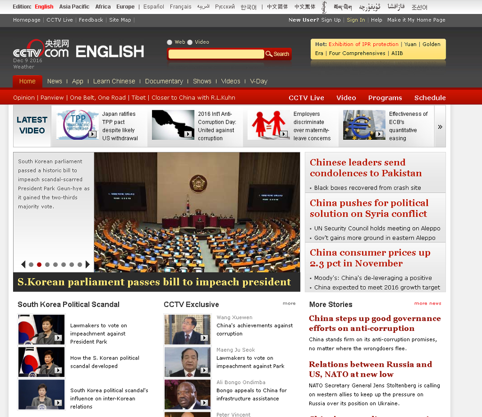
Task: Open the Shows tab
Action: point(202,81)
